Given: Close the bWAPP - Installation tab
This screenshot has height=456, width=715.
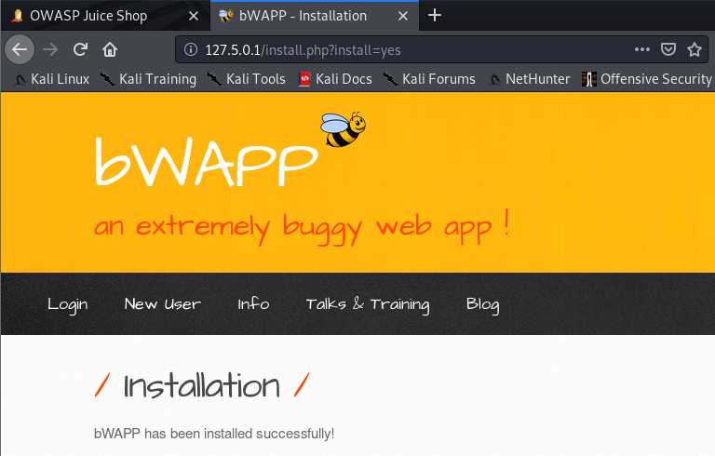Looking at the screenshot, I should pyautogui.click(x=403, y=16).
